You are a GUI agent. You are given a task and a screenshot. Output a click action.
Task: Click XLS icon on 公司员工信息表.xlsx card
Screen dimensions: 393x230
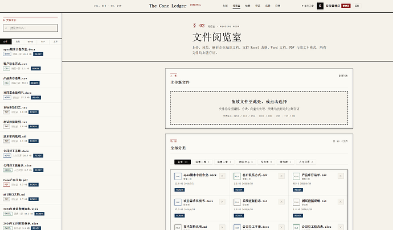(x=296, y=227)
